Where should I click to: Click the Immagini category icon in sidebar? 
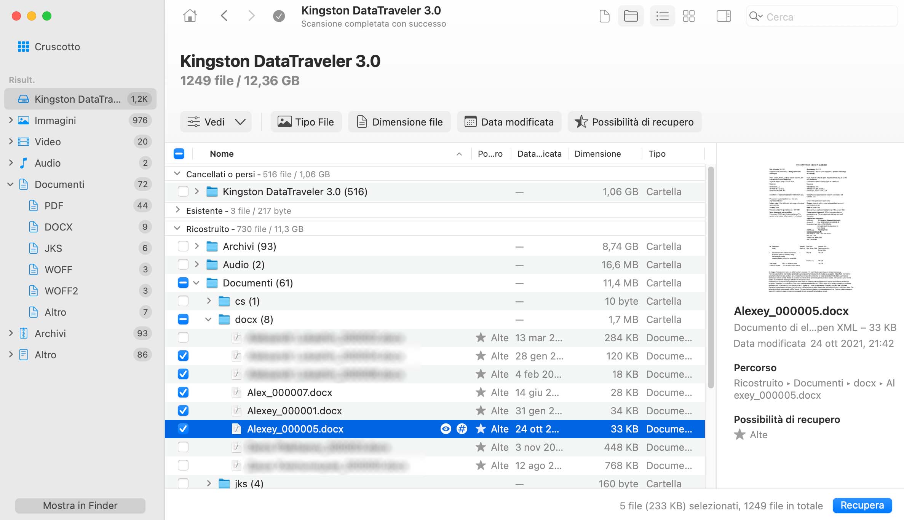[x=24, y=120]
